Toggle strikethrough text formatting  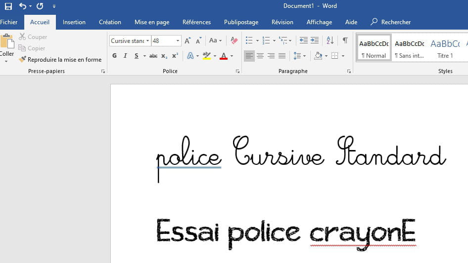click(x=153, y=56)
